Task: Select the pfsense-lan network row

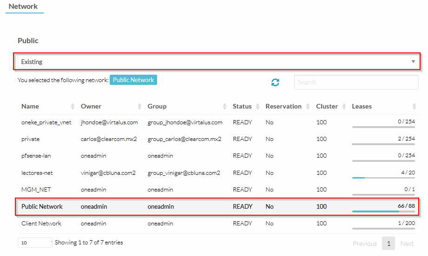Action: pyautogui.click(x=36, y=156)
